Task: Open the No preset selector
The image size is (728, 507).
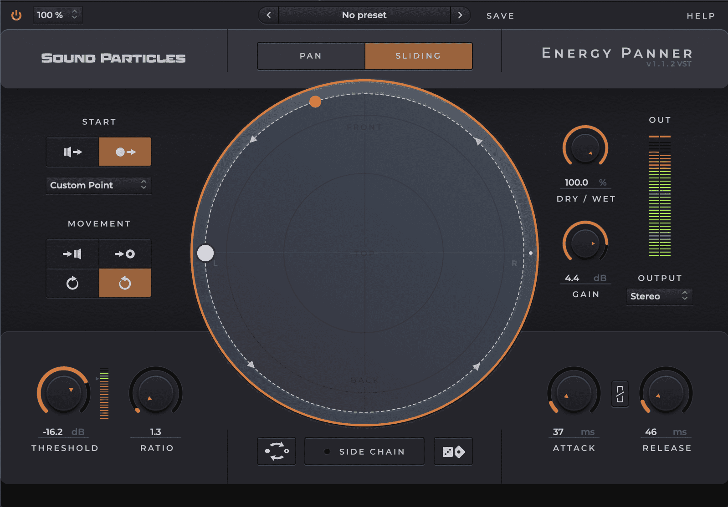Action: click(364, 15)
